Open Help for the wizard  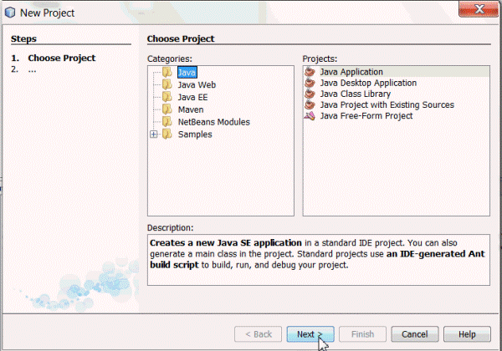467,334
